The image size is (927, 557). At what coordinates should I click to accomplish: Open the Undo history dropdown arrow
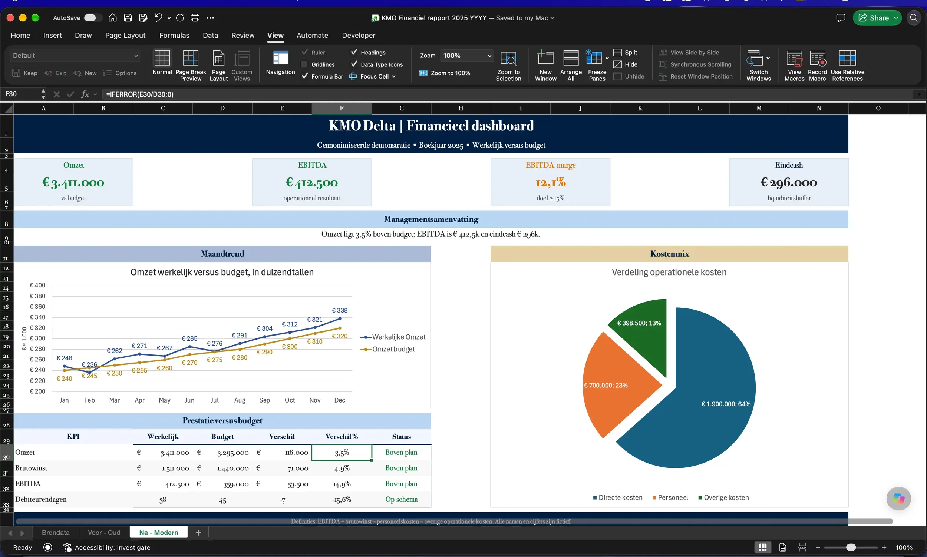pyautogui.click(x=169, y=18)
